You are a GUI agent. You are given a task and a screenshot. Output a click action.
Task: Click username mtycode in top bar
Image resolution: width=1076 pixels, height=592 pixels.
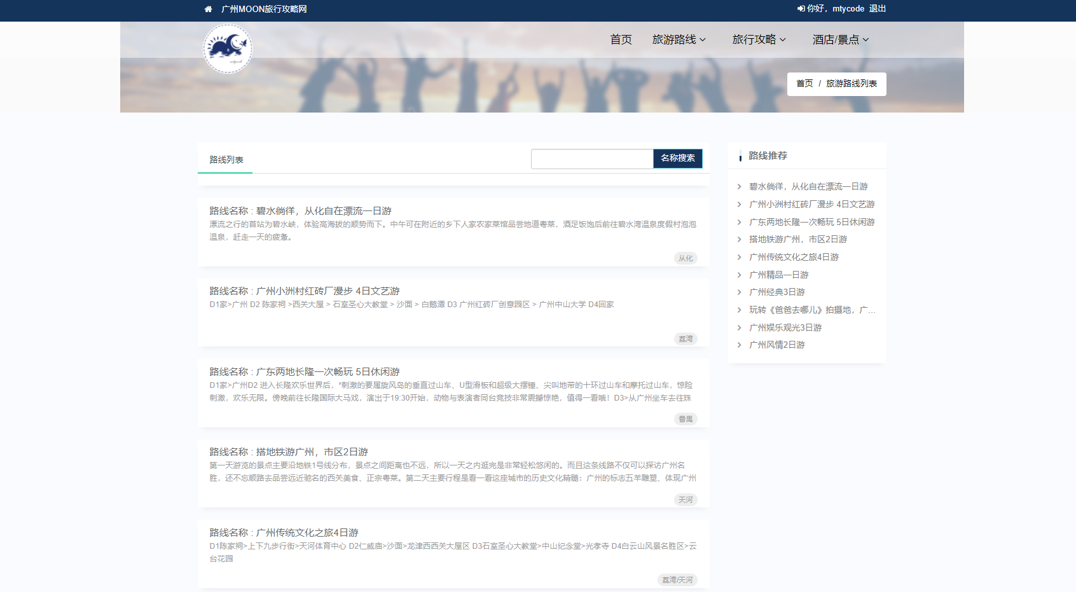coord(848,9)
